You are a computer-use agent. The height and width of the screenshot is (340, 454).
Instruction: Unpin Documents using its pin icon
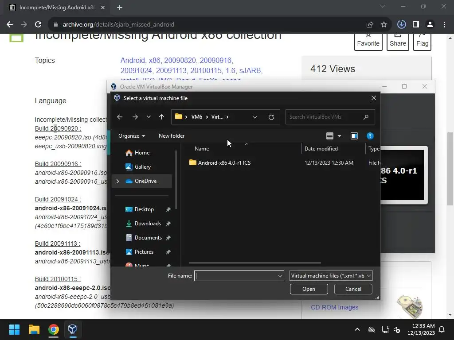point(168,238)
